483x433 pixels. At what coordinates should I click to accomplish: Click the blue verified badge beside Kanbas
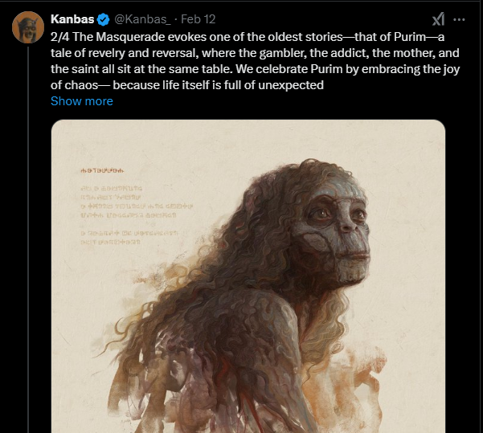coord(103,20)
